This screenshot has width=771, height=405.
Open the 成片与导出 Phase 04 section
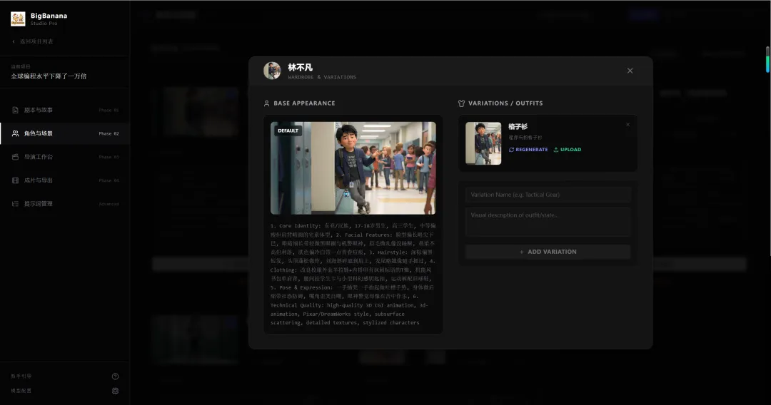click(65, 180)
